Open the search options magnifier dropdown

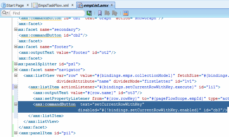pos(5,13)
